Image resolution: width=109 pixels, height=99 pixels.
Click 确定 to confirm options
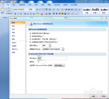coord(93,96)
